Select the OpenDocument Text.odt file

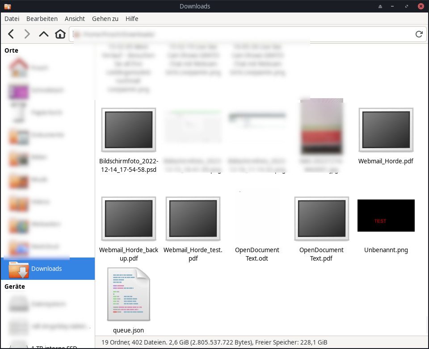point(257,219)
